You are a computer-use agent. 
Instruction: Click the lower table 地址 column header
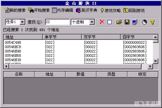tap(50, 74)
